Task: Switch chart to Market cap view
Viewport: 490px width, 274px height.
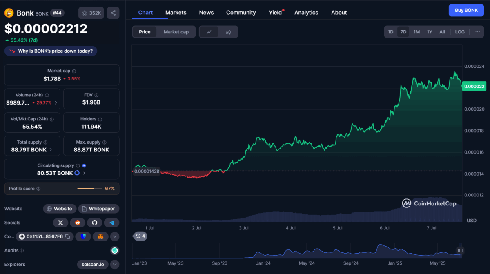Action: [176, 32]
